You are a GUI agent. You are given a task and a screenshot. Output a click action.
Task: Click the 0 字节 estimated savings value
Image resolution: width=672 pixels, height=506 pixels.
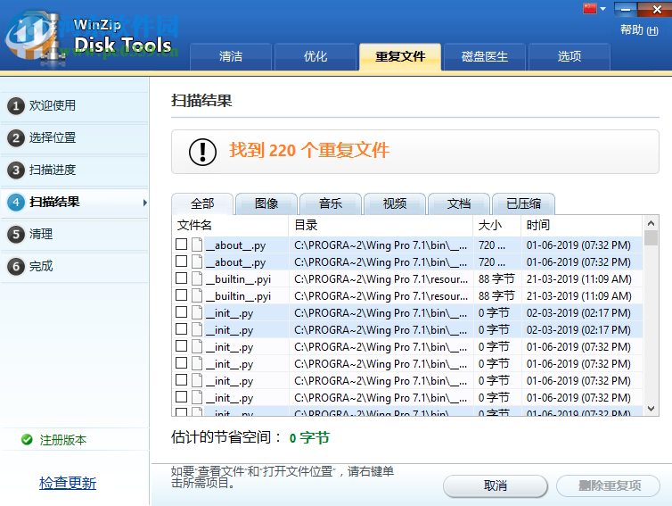pyautogui.click(x=309, y=438)
